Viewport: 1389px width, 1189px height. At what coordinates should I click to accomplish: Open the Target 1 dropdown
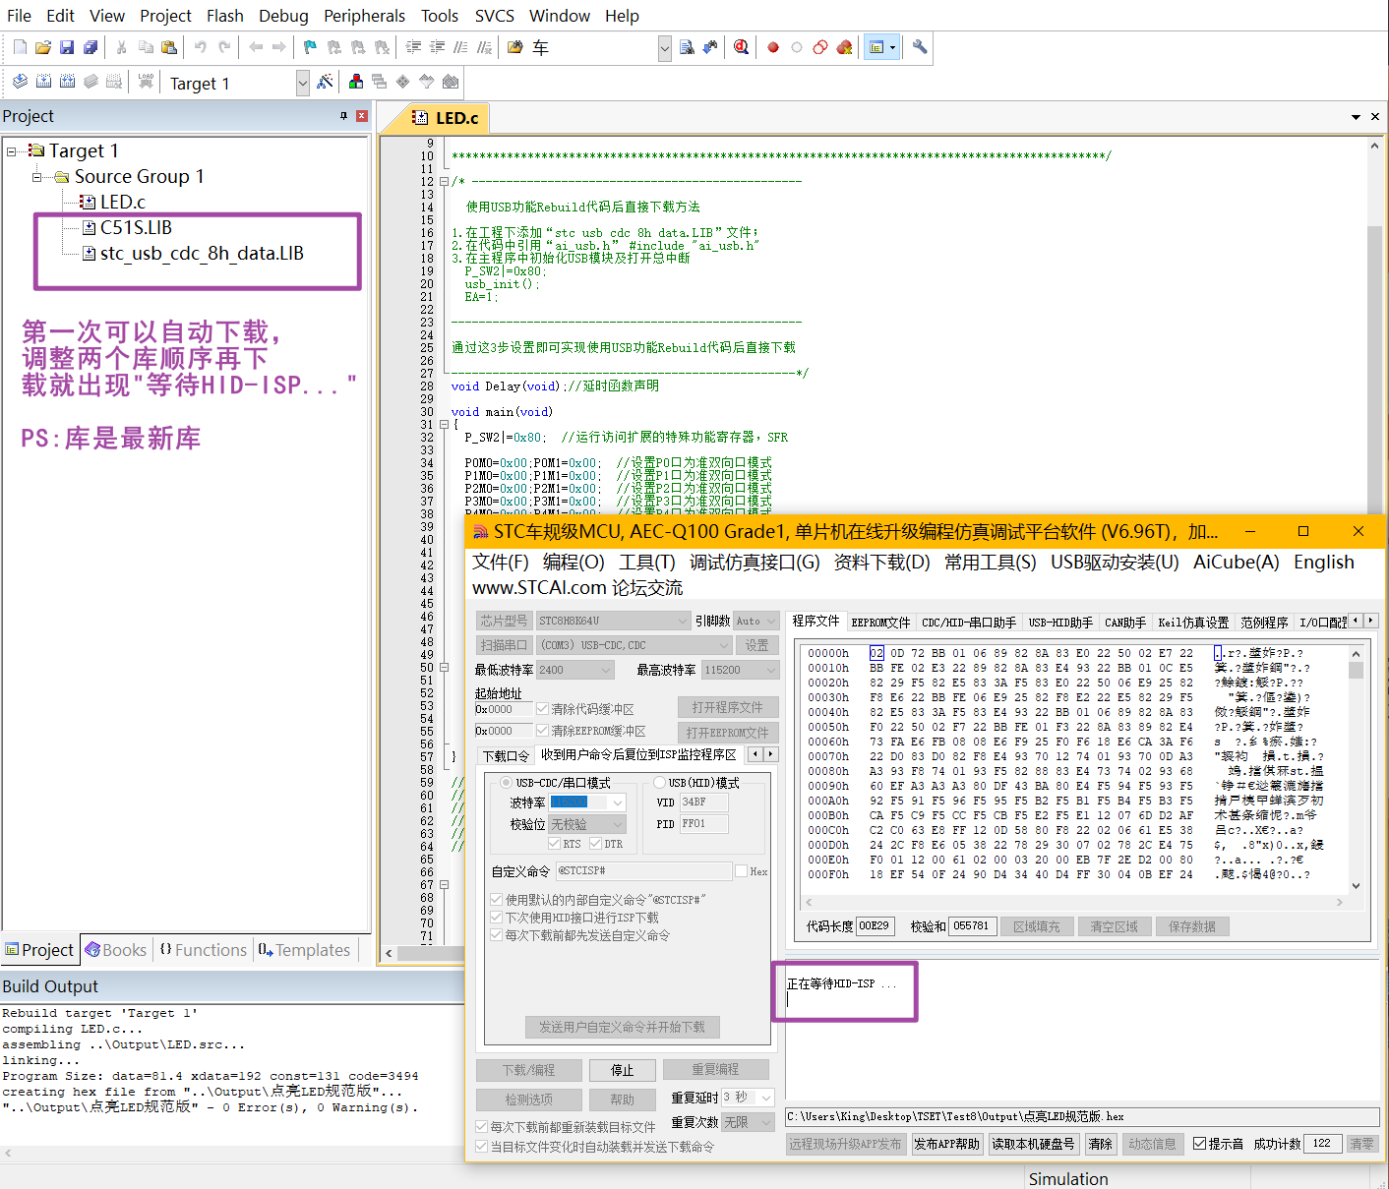coord(302,83)
